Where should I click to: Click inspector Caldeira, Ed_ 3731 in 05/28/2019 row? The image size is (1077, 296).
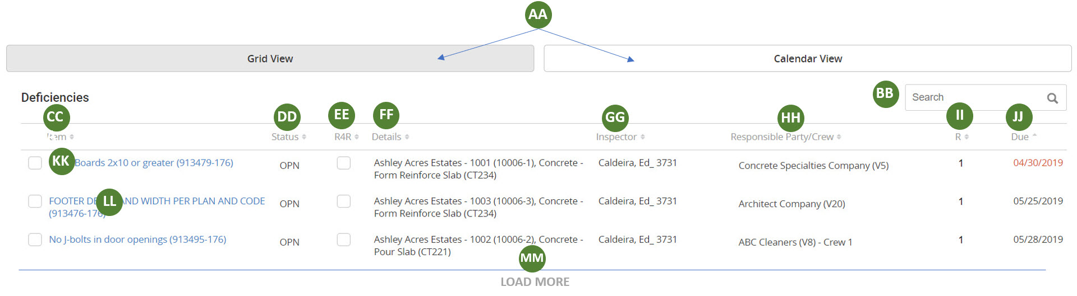point(638,239)
